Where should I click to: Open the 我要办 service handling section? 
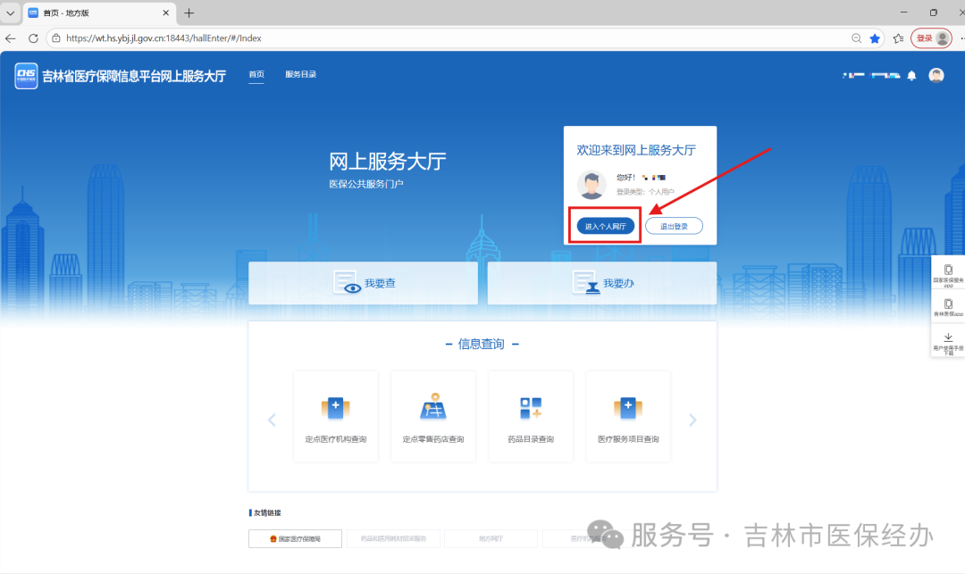601,282
